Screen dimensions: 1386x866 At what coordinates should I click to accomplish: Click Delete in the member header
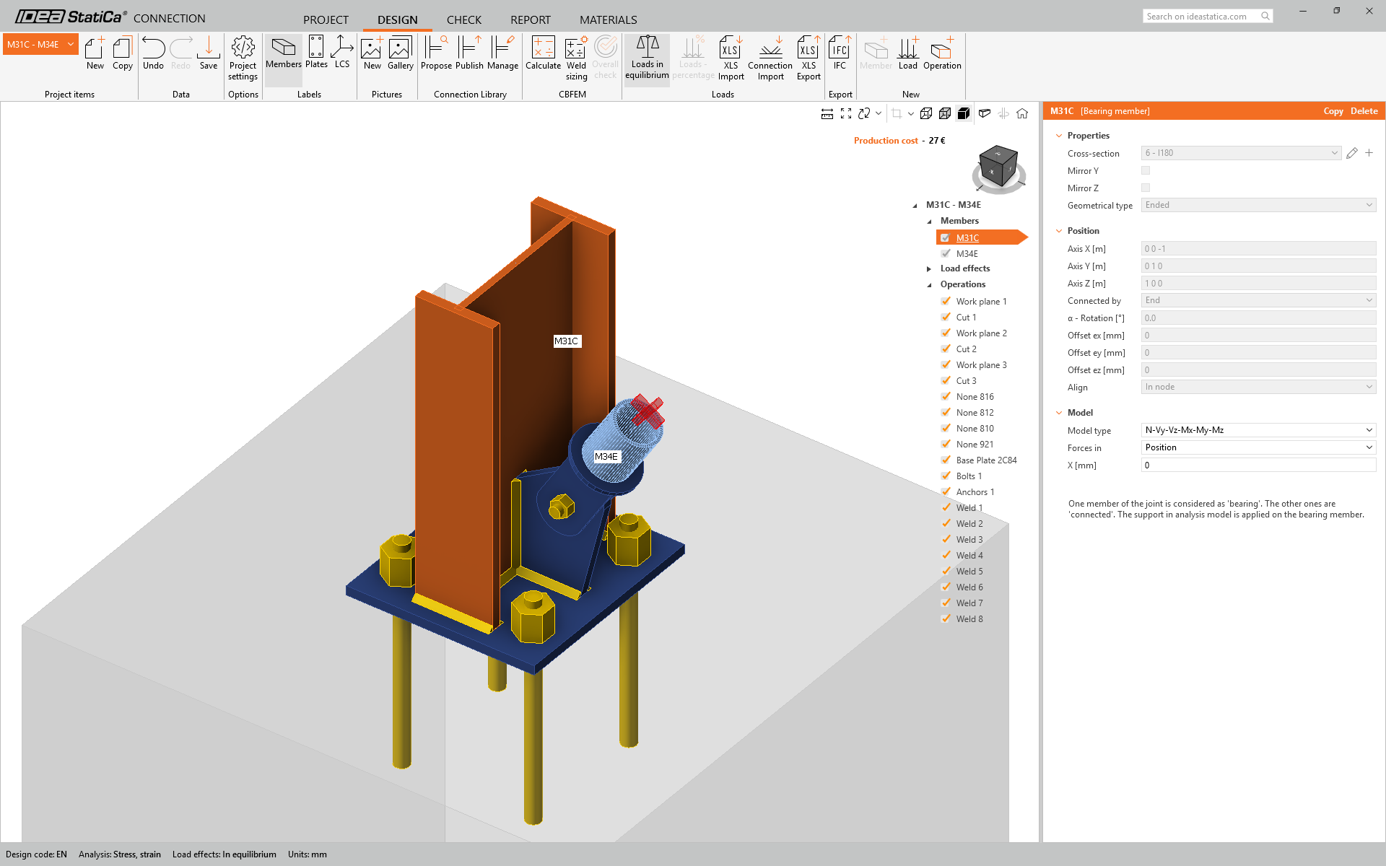1364,111
